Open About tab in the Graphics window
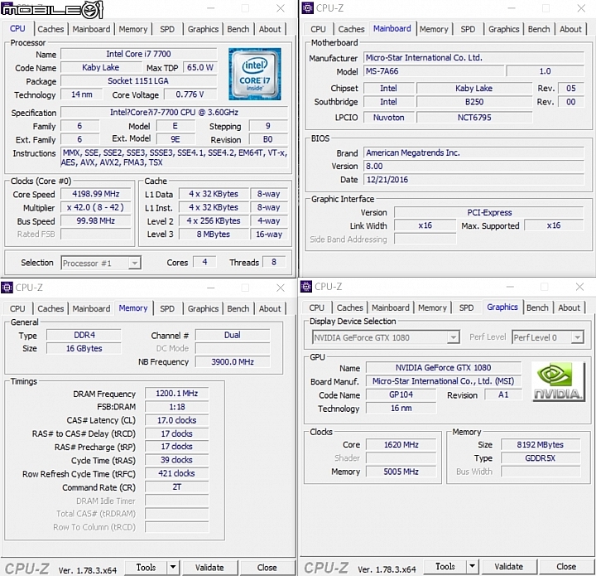This screenshot has height=576, width=596. (569, 307)
